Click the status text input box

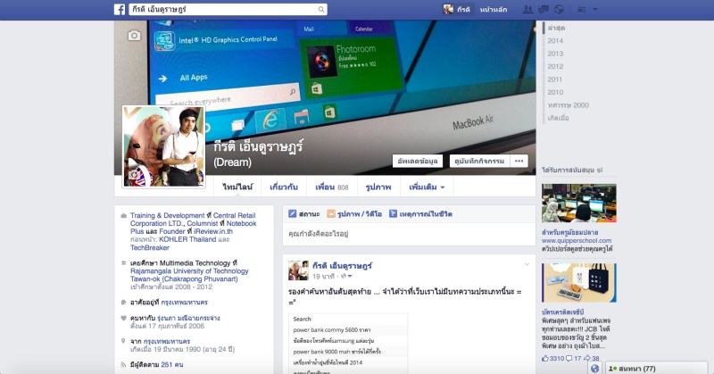pos(409,234)
